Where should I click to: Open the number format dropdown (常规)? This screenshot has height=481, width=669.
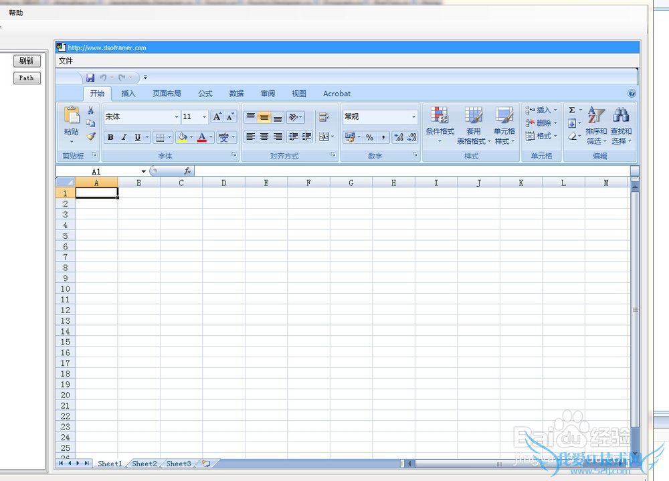(x=413, y=117)
